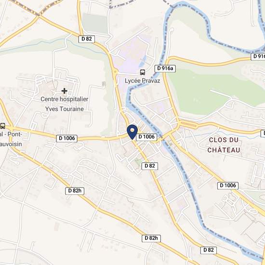The height and width of the screenshot is (265, 265).
Task: Select the Lycée Pravaz bus stop icon
Action: coord(143,72)
